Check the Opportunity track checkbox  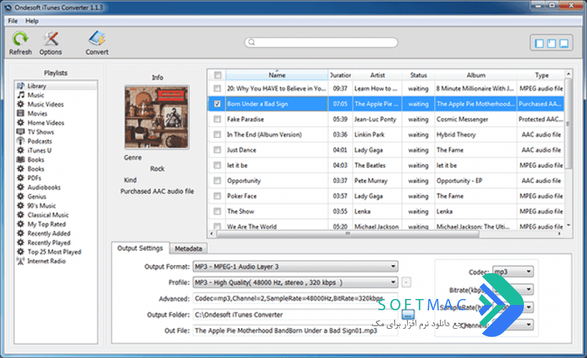tap(217, 180)
